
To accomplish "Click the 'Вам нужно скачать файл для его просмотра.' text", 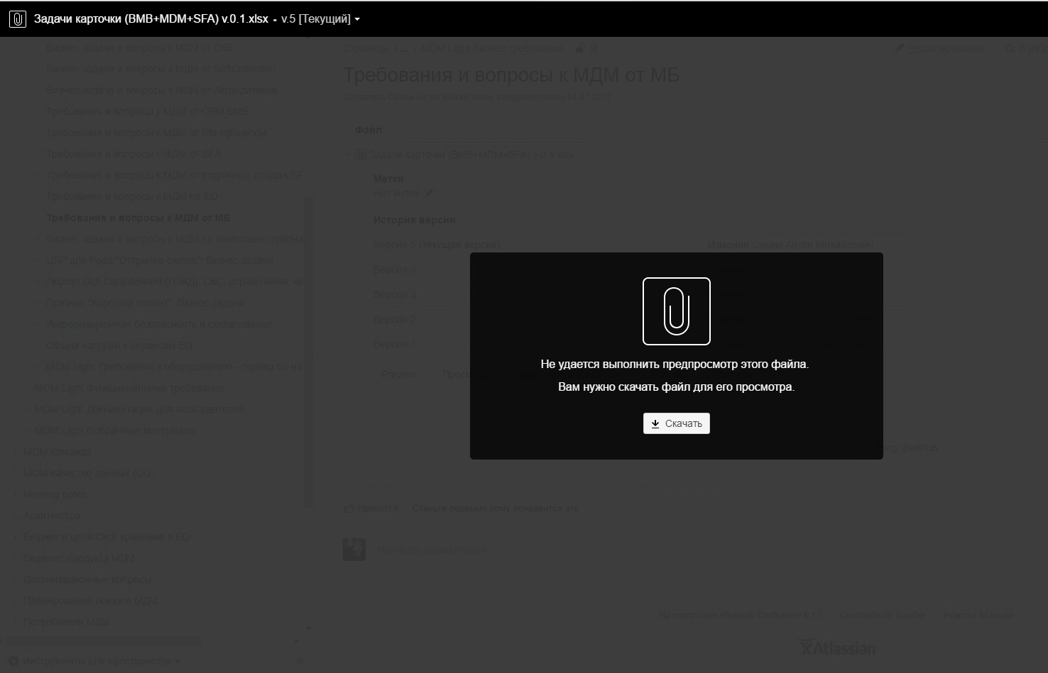I will (676, 387).
